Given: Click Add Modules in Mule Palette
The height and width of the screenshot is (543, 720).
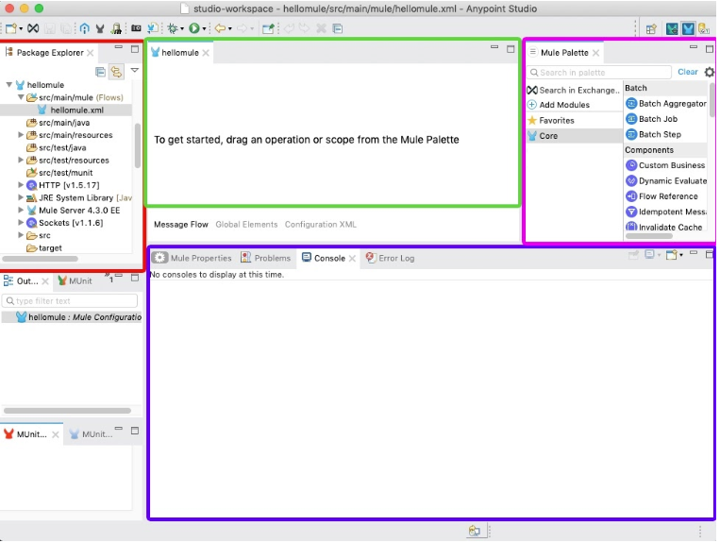Looking at the screenshot, I should coord(559,105).
